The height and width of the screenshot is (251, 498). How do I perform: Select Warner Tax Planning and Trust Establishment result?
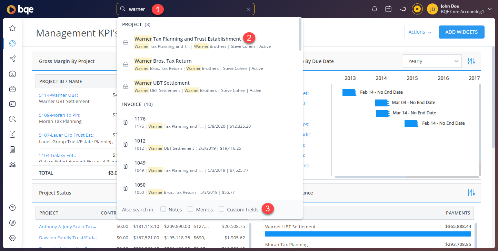(x=208, y=42)
